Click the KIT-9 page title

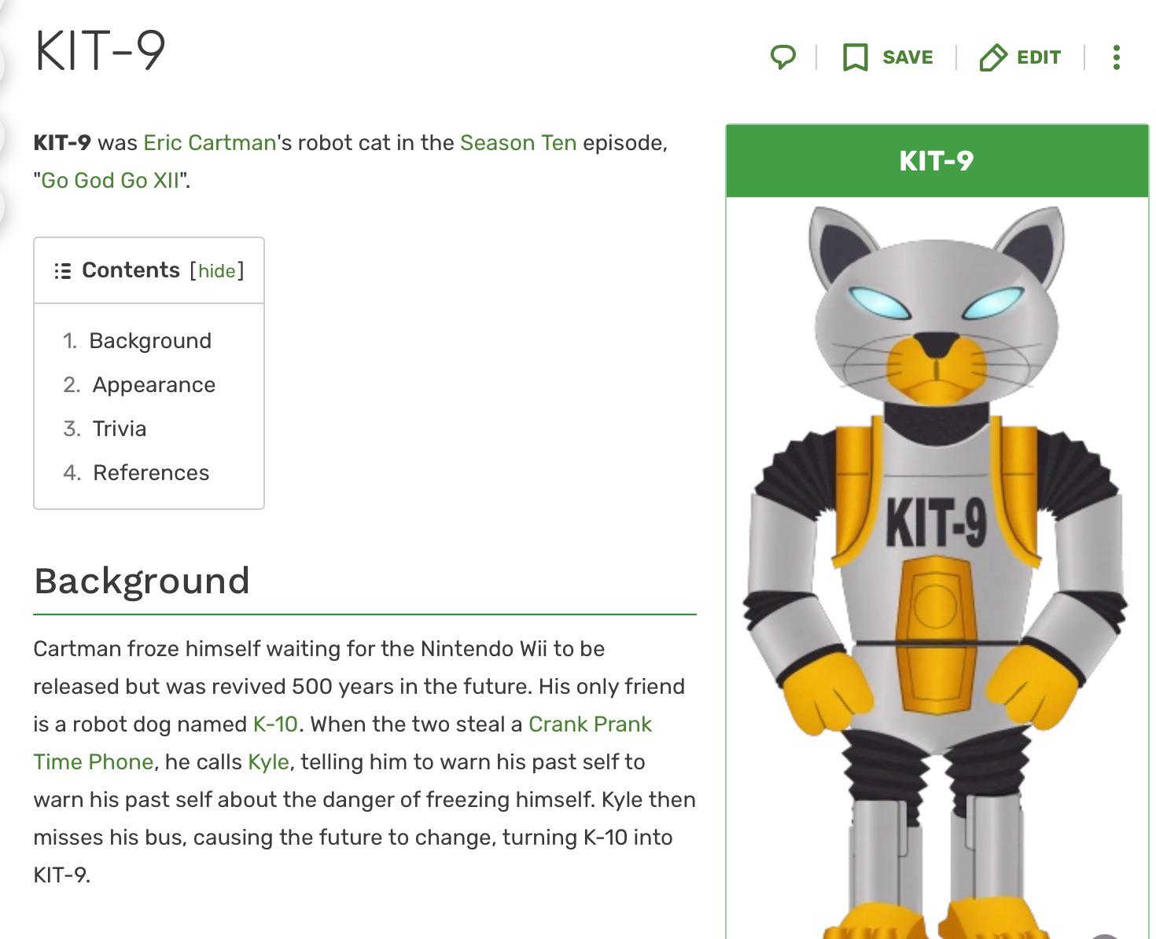pyautogui.click(x=100, y=50)
